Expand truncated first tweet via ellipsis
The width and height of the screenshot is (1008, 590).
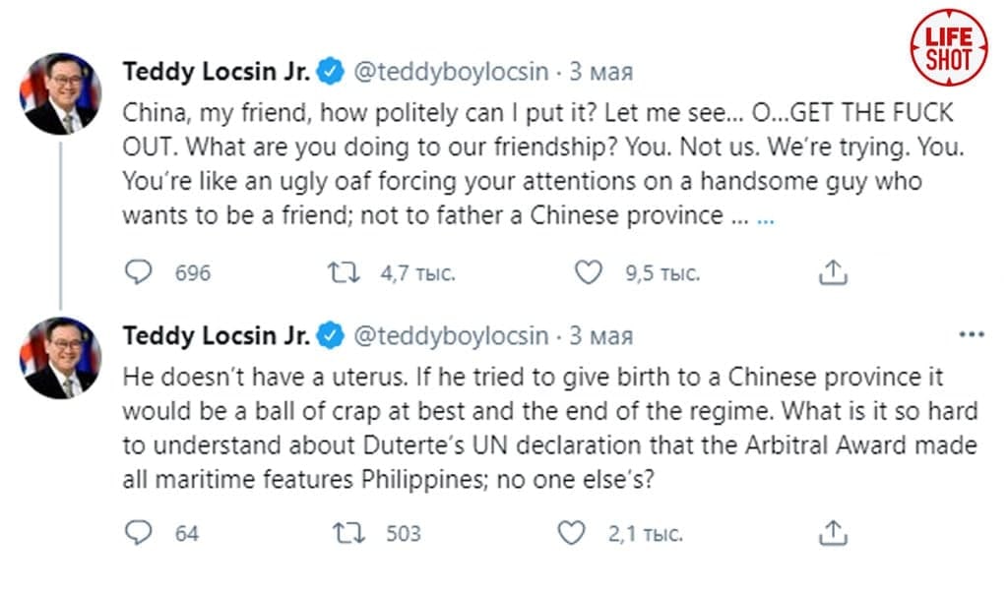(x=765, y=217)
